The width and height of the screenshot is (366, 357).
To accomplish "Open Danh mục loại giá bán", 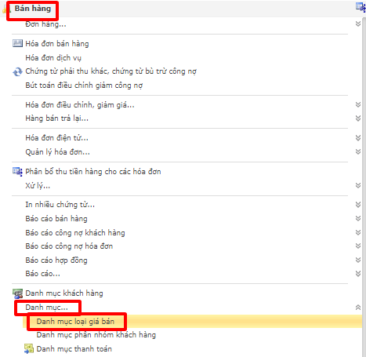I will pyautogui.click(x=75, y=321).
